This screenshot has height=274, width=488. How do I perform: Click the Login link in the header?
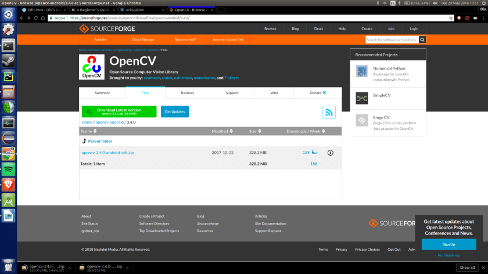pos(414,28)
